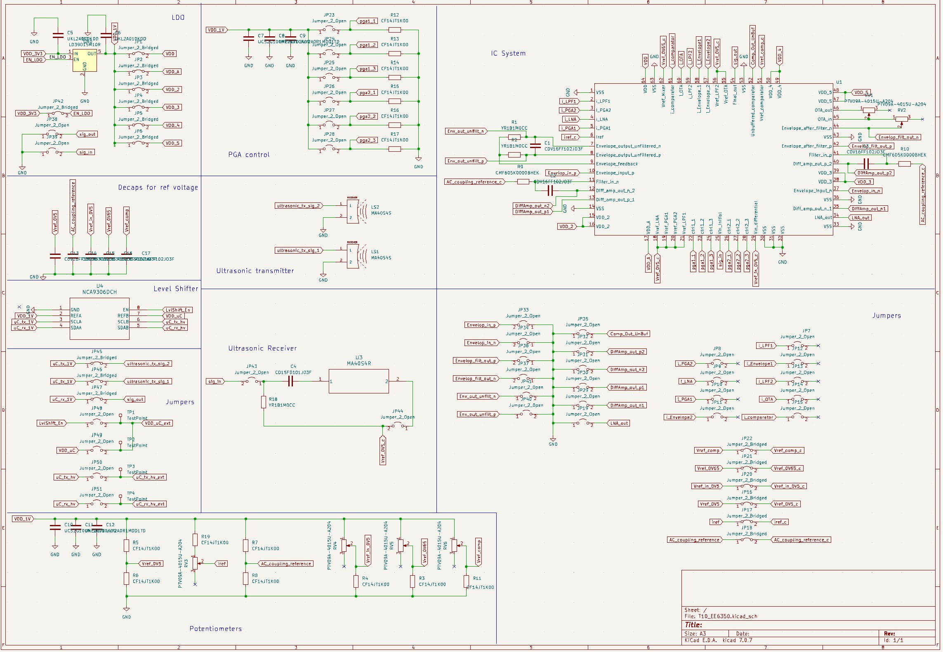Click the VDD_uC_ext net label

[158, 423]
